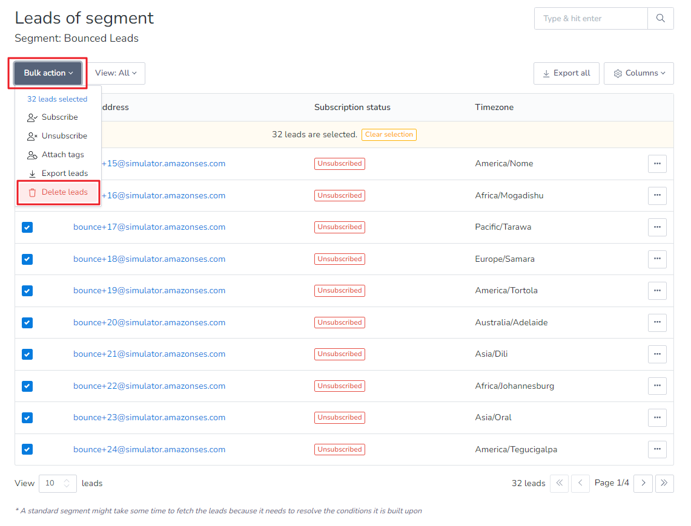
Task: Click the Subscription status column header
Action: (x=352, y=107)
